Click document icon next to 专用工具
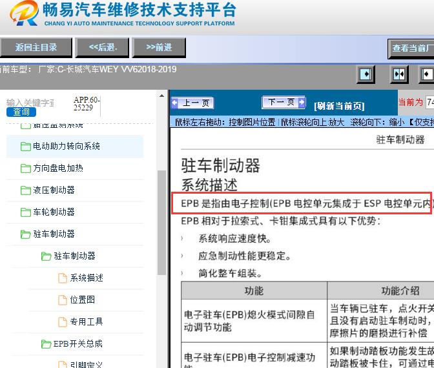Screen dimensions: 434x368 click(x=63, y=322)
